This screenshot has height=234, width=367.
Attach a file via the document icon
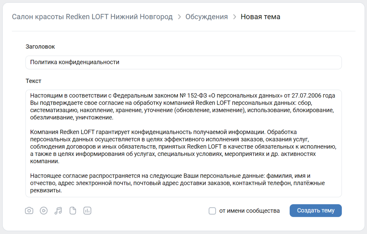click(73, 210)
